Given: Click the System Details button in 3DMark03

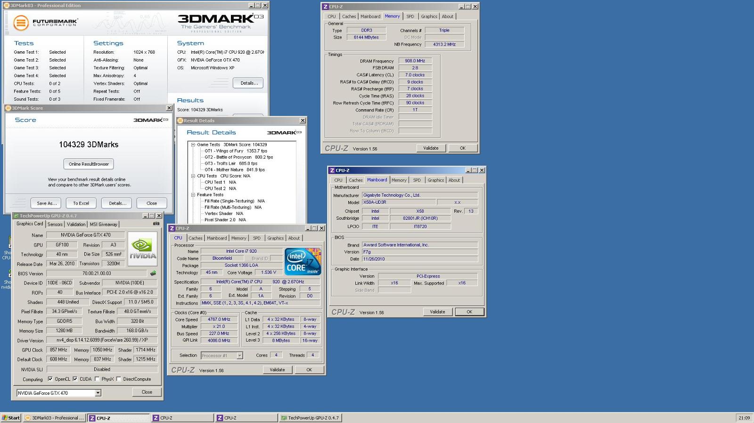Looking at the screenshot, I should [248, 83].
